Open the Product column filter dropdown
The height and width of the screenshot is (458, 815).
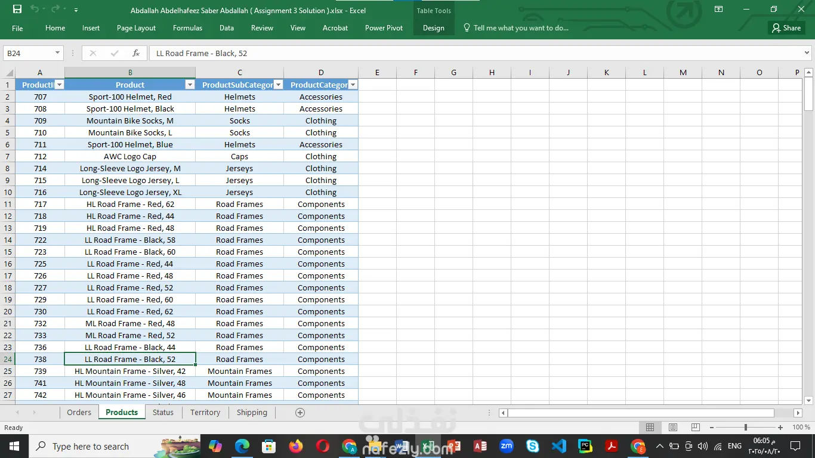[x=190, y=85]
